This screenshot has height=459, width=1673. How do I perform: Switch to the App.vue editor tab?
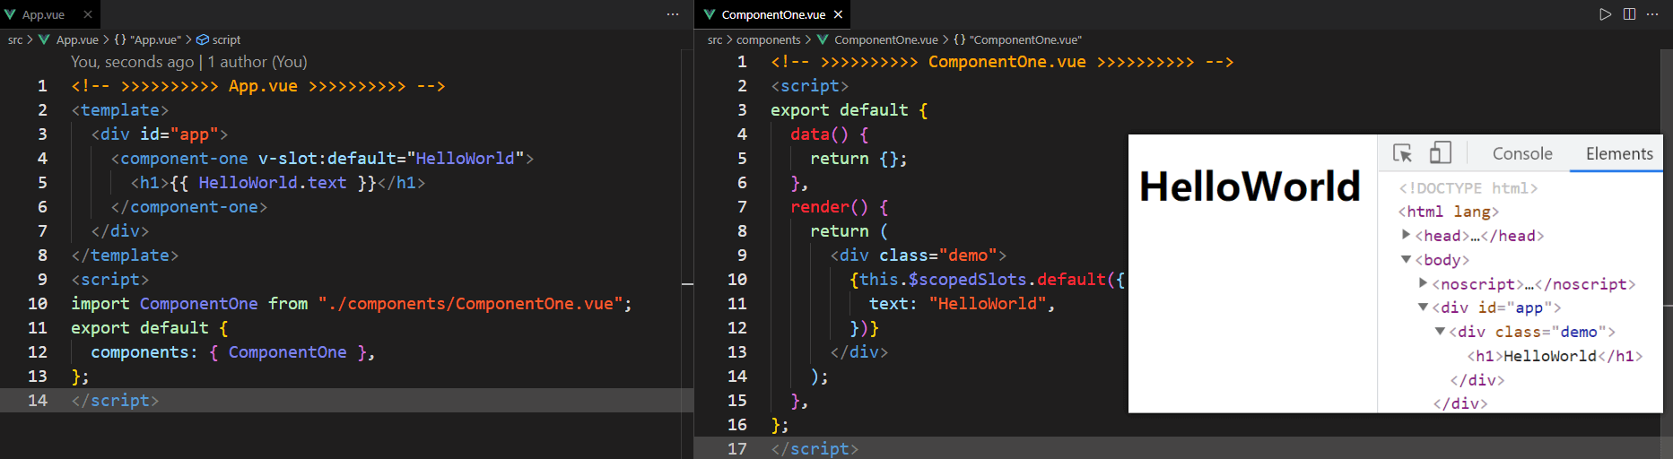coord(43,14)
